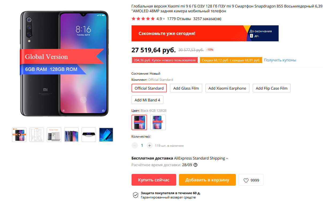Play the product video thumbnail

[x=19, y=134]
